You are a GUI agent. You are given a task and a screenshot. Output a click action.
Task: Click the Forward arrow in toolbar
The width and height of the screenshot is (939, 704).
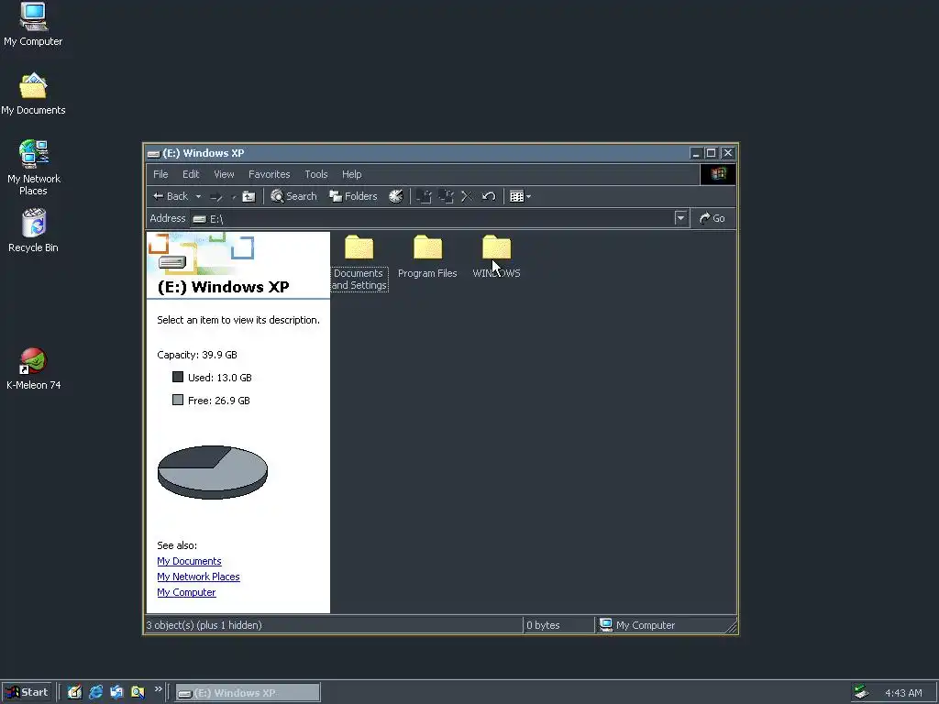pyautogui.click(x=216, y=196)
